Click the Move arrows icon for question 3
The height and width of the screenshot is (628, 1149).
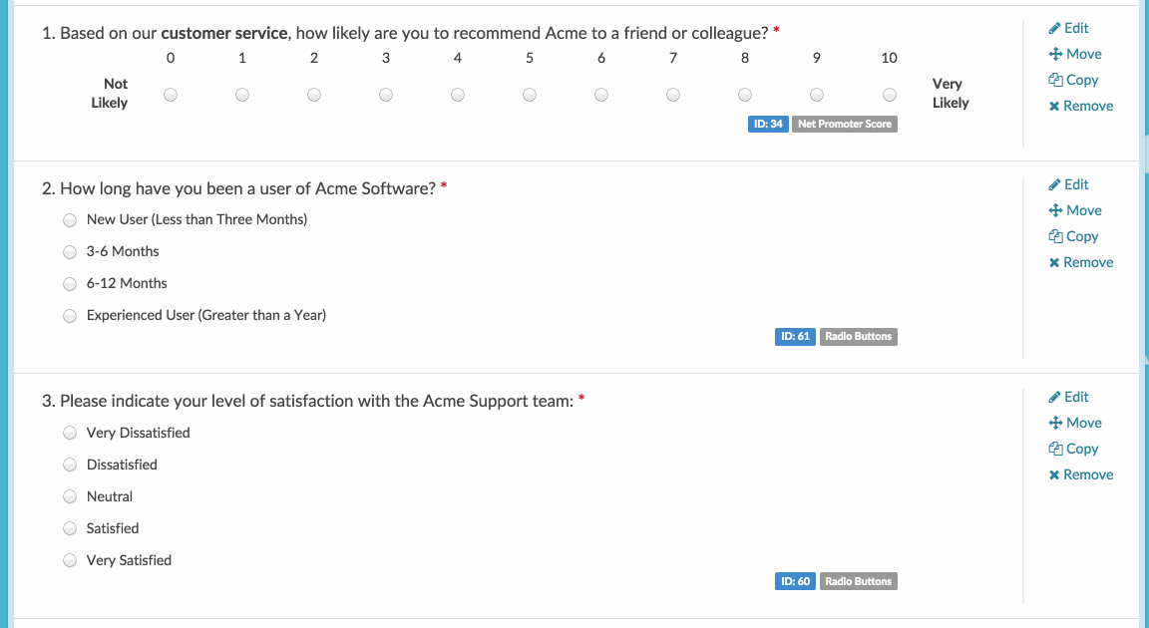1054,423
